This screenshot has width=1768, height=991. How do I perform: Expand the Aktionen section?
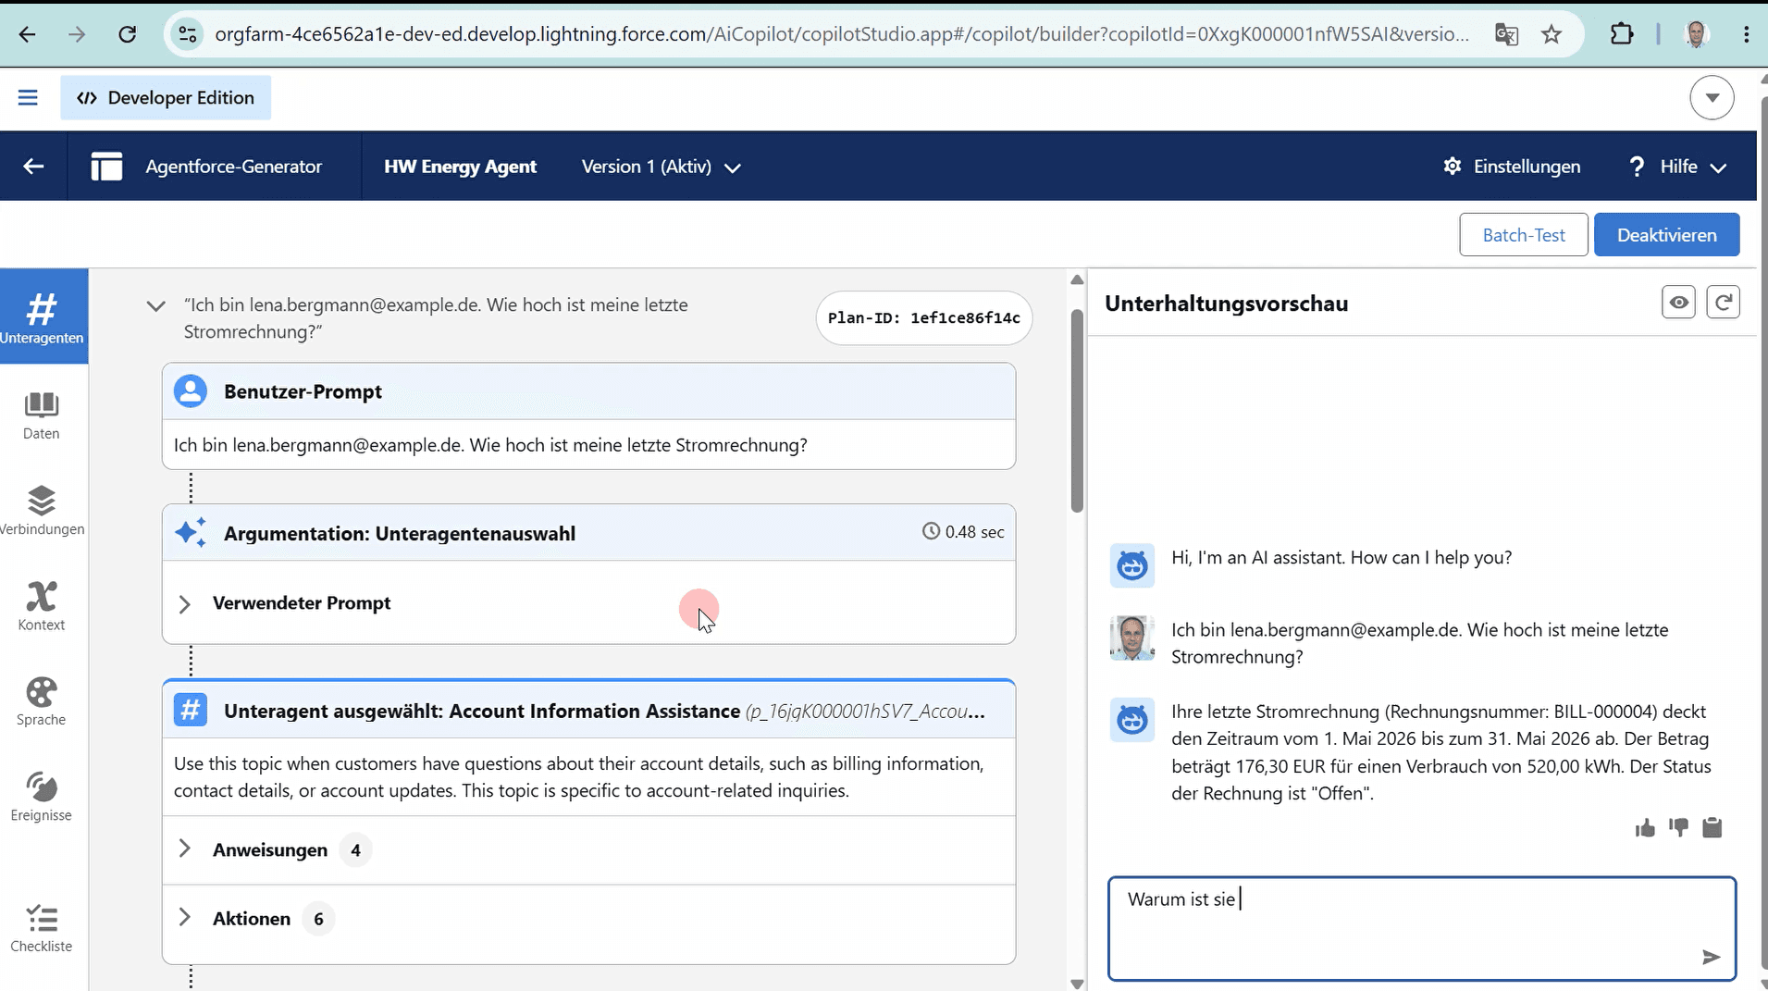click(184, 918)
